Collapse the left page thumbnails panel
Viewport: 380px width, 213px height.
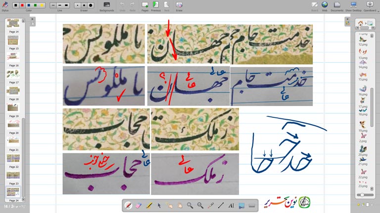(x=32, y=19)
